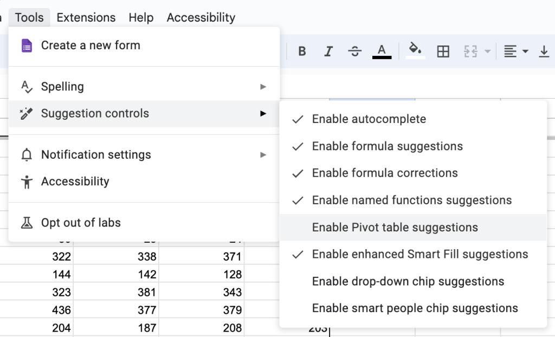Apply italic formatting
This screenshot has height=337, width=555.
pos(328,51)
